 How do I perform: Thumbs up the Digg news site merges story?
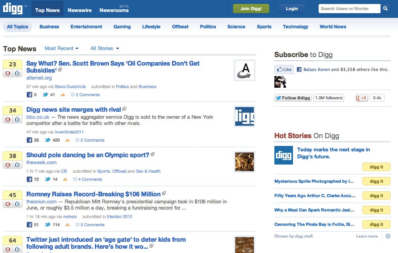tap(17, 119)
